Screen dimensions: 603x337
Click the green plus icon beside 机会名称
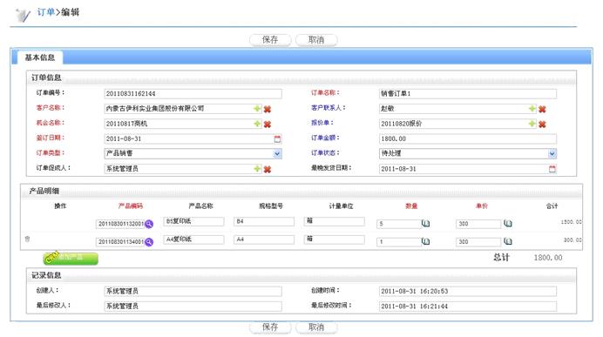(x=257, y=124)
